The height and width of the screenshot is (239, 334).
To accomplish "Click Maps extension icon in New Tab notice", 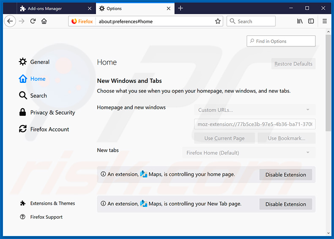I will [x=144, y=203].
